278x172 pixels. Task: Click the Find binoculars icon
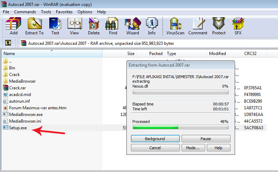tap(112, 23)
